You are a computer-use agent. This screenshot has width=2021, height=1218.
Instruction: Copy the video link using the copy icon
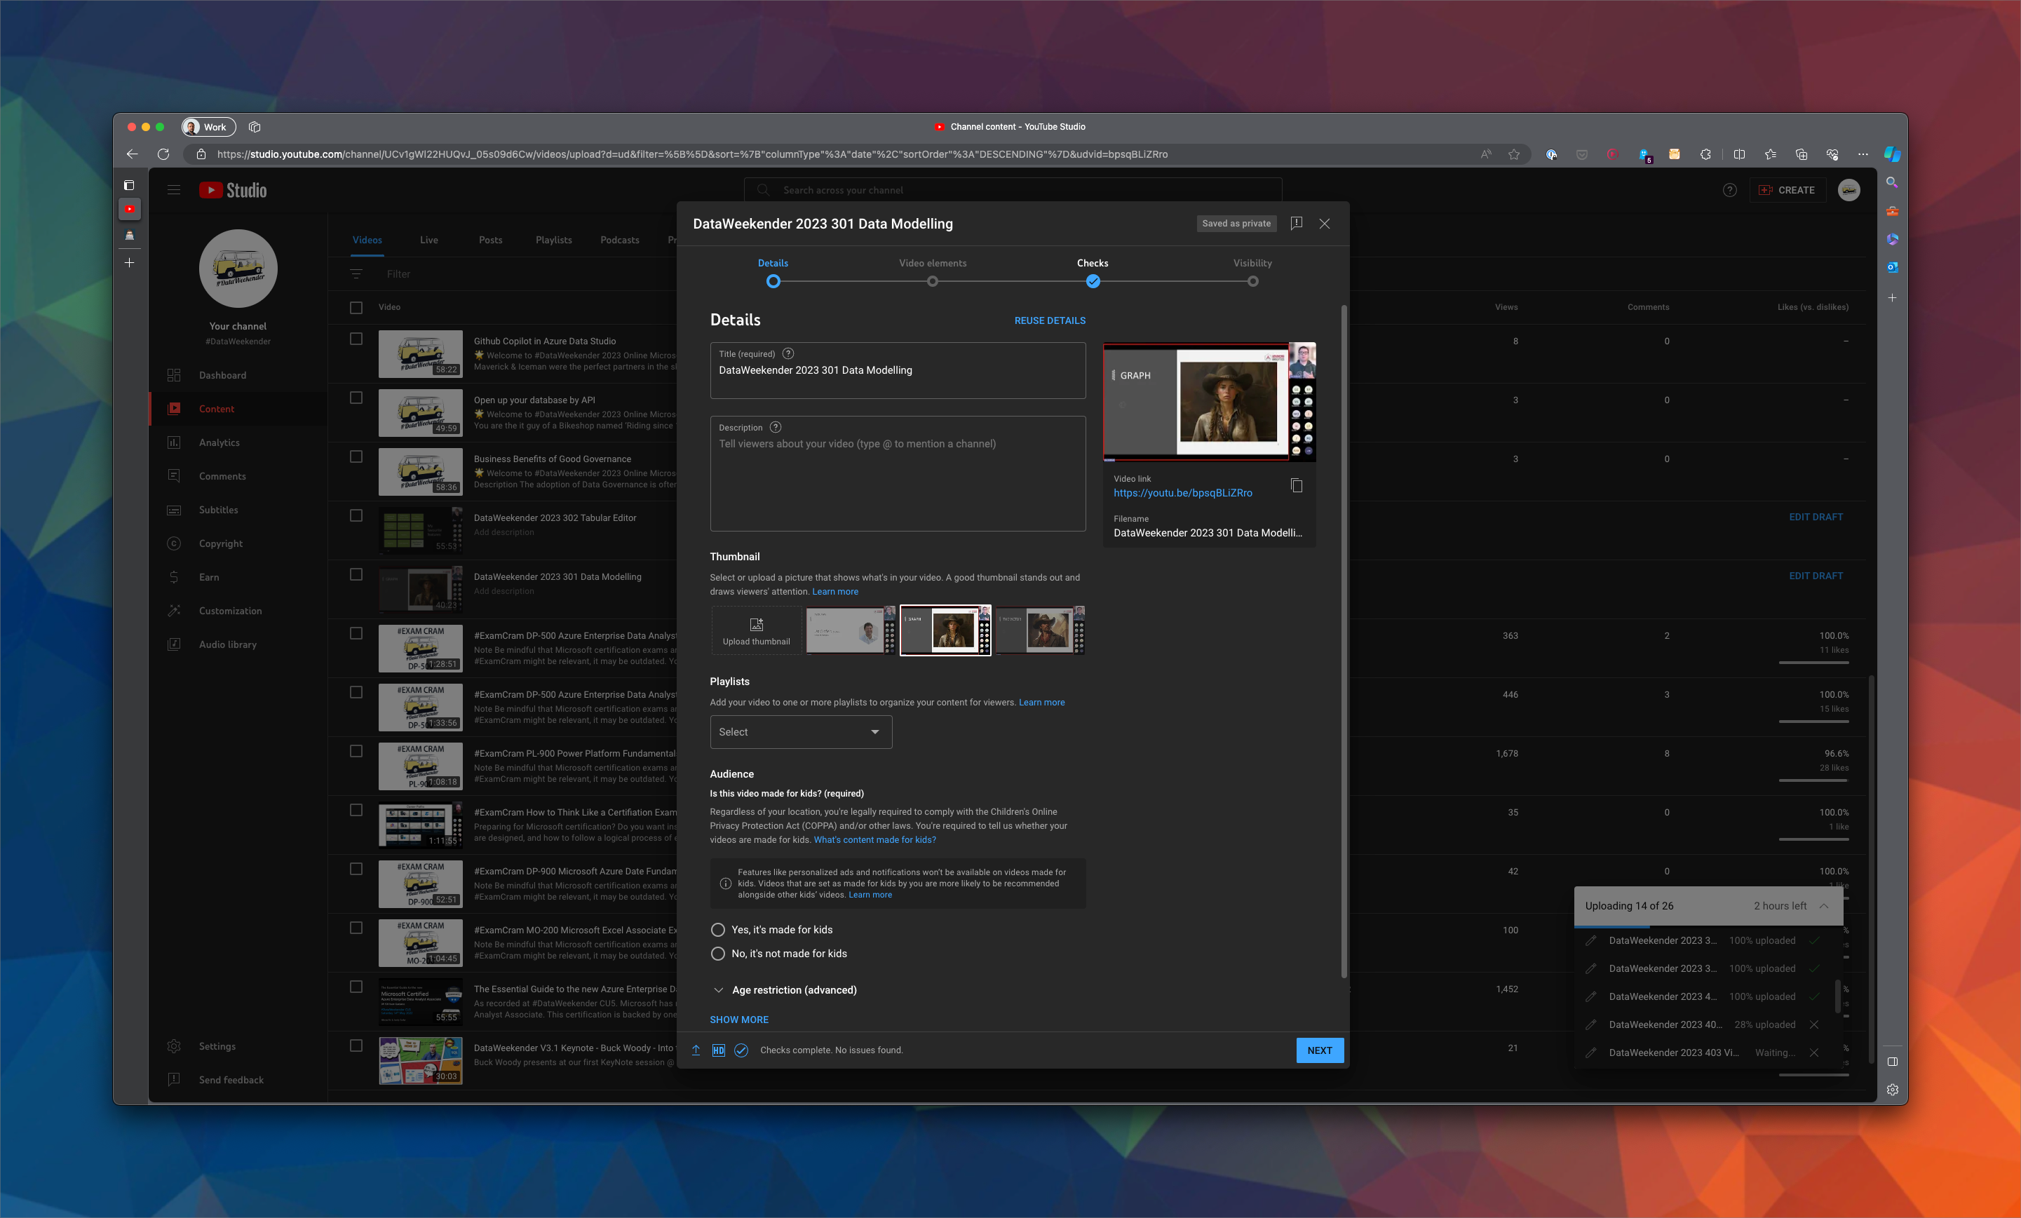click(1297, 485)
